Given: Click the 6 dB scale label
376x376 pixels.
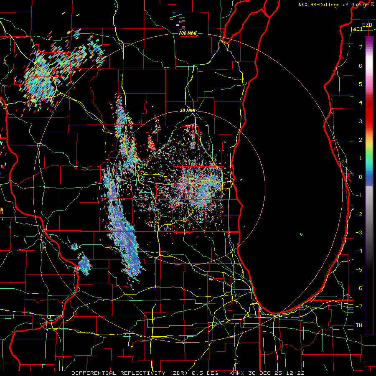Looking at the screenshot, I should [x=361, y=66].
